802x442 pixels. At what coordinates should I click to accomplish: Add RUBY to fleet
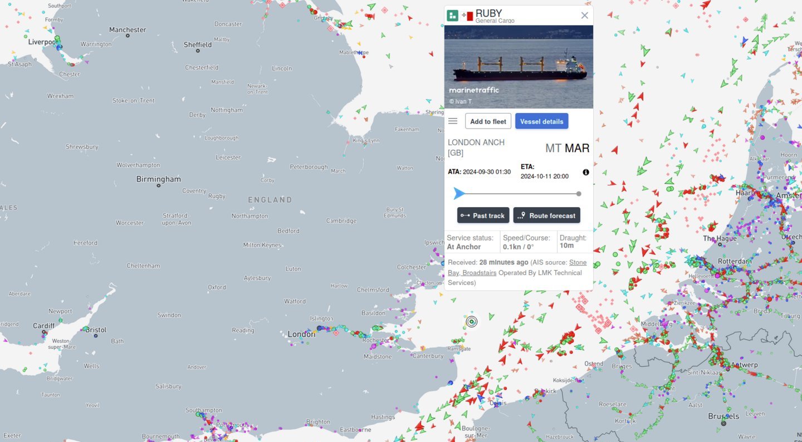[488, 121]
